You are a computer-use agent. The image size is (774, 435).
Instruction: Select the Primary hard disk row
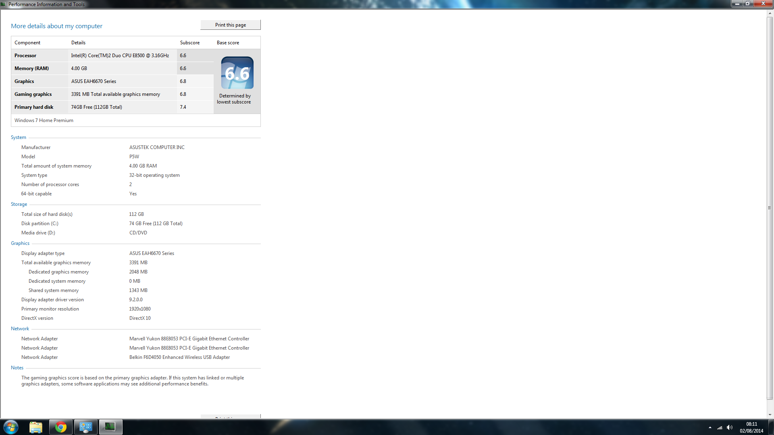[x=112, y=107]
